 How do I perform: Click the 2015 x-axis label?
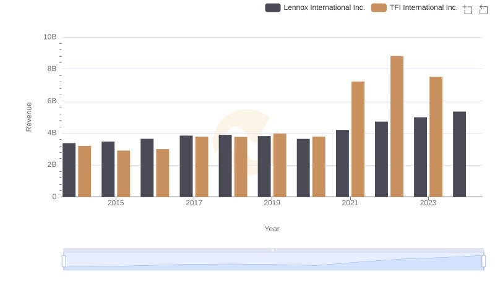click(x=116, y=203)
